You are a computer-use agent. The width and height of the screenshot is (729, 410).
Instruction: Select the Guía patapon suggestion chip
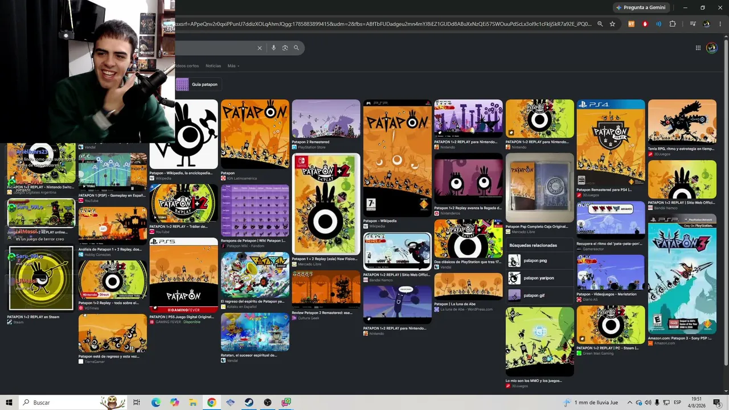click(x=198, y=84)
